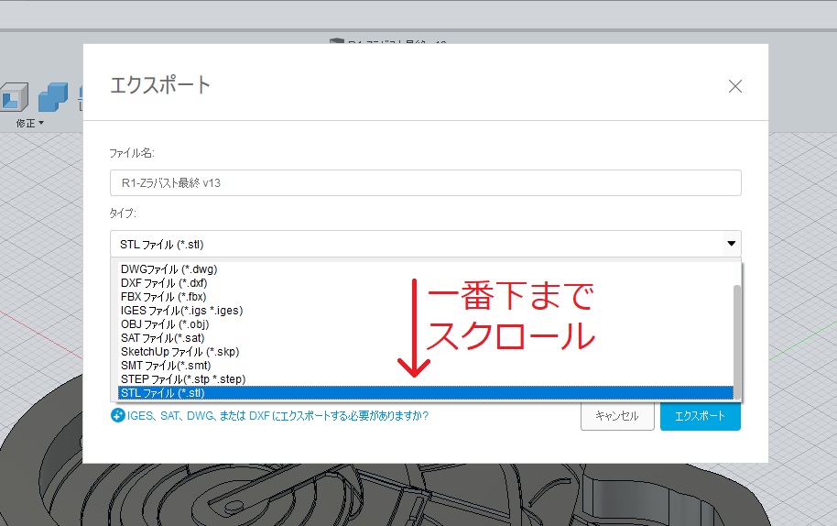This screenshot has width=837, height=526.
Task: Click the gray box modify tool icon
Action: click(x=15, y=96)
